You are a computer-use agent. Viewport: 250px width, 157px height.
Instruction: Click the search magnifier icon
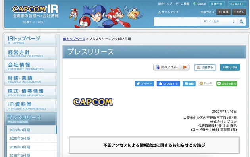coord(241,21)
